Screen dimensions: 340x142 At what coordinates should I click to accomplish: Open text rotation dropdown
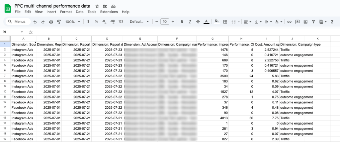click(x=279, y=21)
